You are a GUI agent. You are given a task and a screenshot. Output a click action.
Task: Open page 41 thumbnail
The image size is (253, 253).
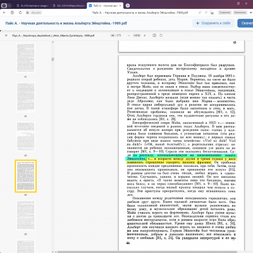point(25,58)
